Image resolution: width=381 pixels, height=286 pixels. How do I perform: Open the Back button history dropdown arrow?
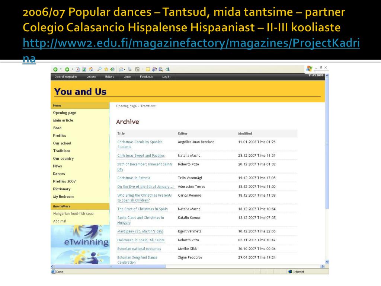pyautogui.click(x=61, y=69)
